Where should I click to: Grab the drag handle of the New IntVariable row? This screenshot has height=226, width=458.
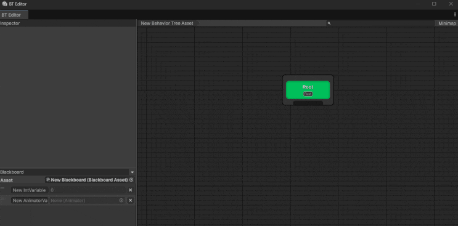click(x=2, y=188)
